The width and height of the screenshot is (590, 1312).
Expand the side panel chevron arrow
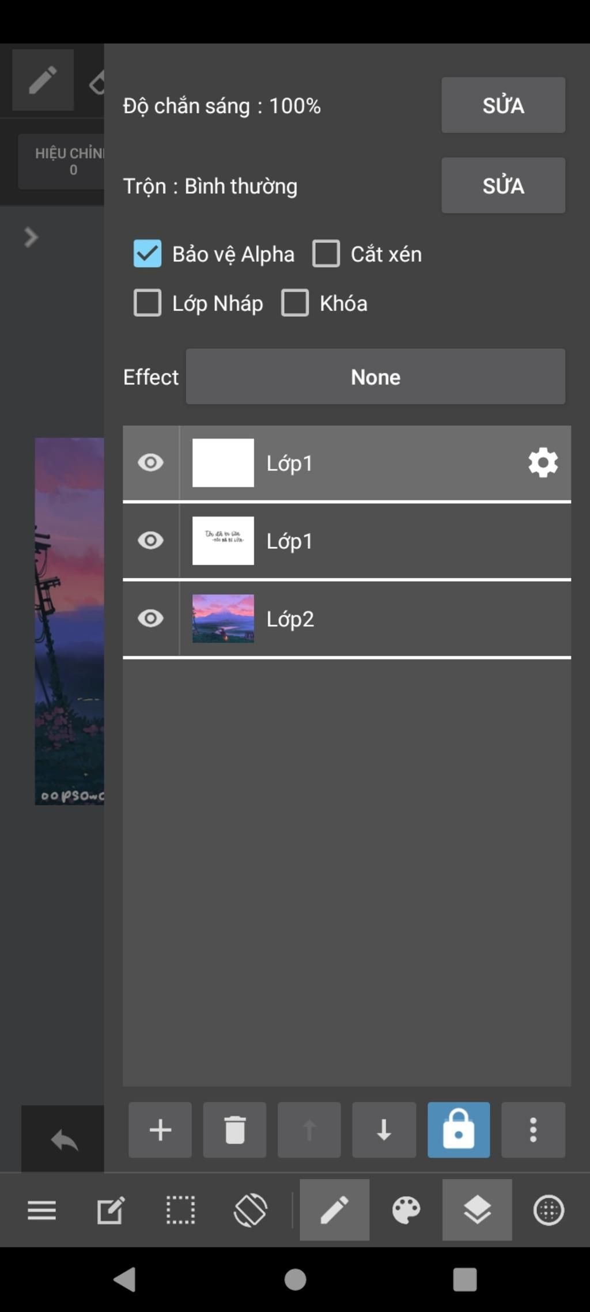(31, 237)
